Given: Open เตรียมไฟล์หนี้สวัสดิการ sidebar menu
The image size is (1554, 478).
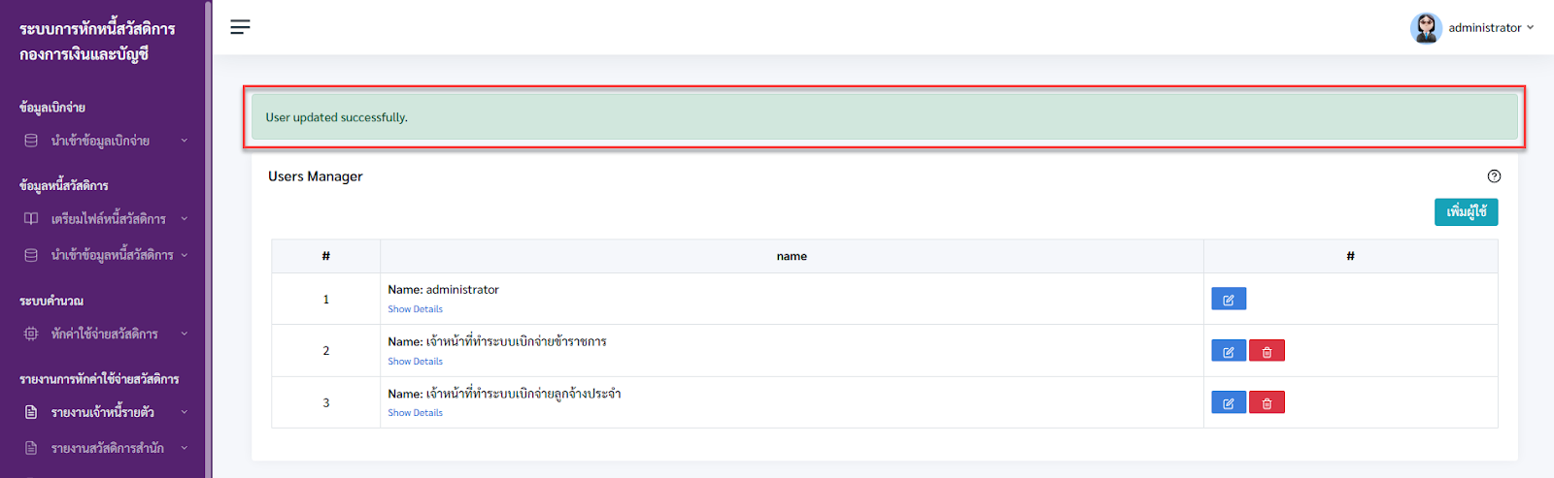Looking at the screenshot, I should [105, 219].
